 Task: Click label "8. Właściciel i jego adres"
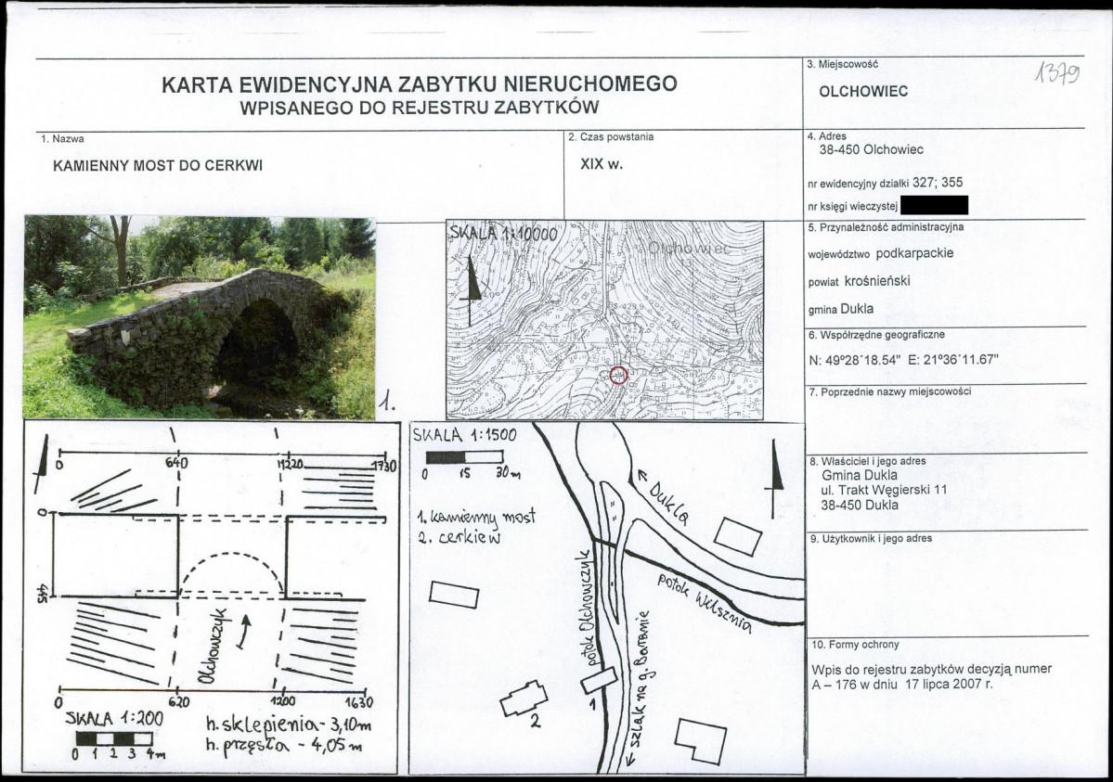coord(867,461)
